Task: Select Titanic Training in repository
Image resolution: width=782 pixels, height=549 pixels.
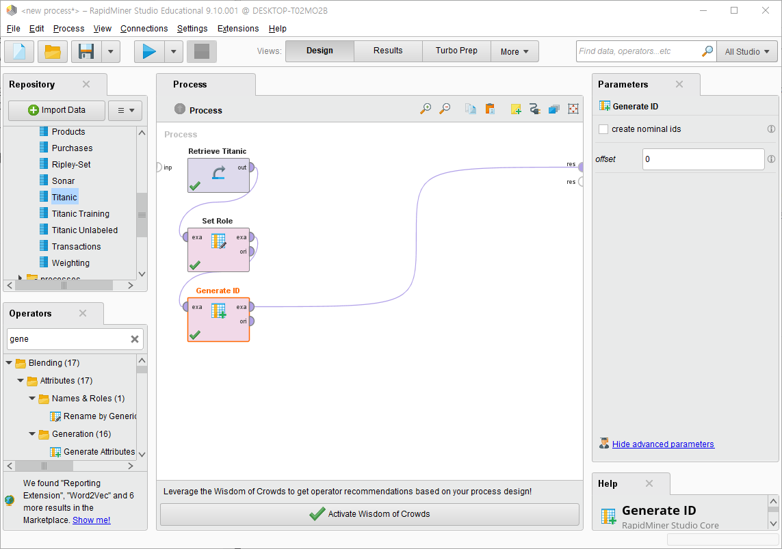Action: click(80, 214)
